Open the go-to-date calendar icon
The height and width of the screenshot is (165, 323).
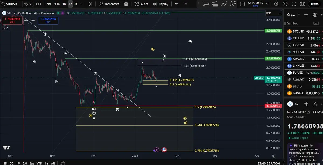click(62, 163)
